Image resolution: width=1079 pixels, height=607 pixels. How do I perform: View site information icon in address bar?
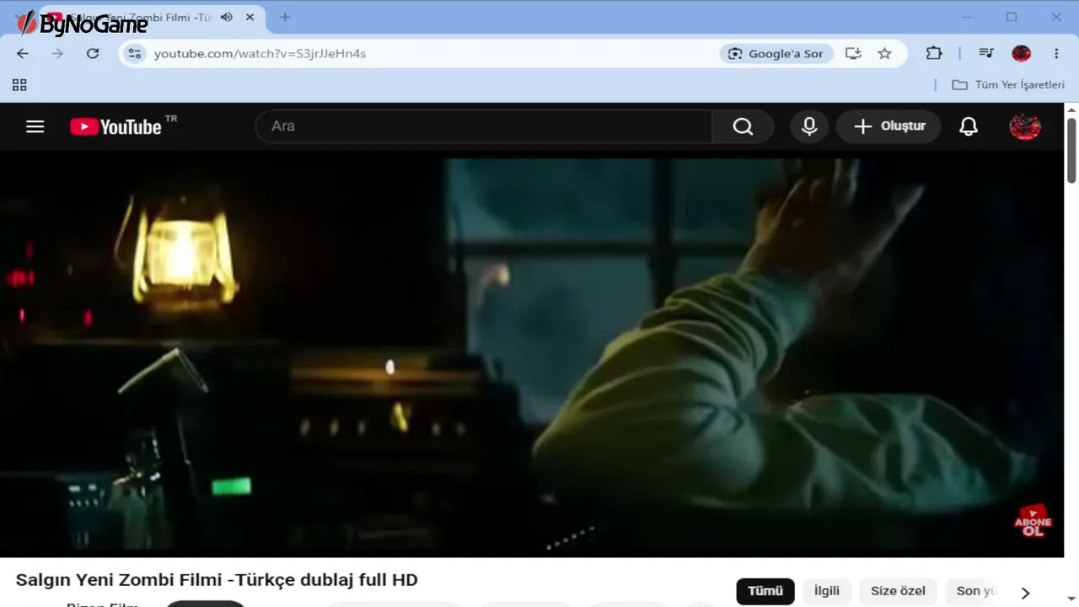pyautogui.click(x=134, y=53)
